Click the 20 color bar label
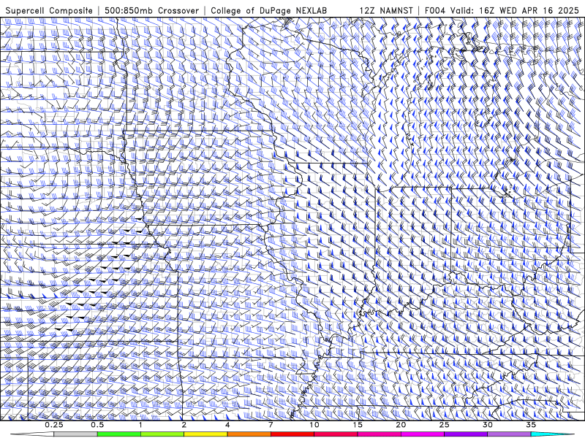 [x=401, y=425]
